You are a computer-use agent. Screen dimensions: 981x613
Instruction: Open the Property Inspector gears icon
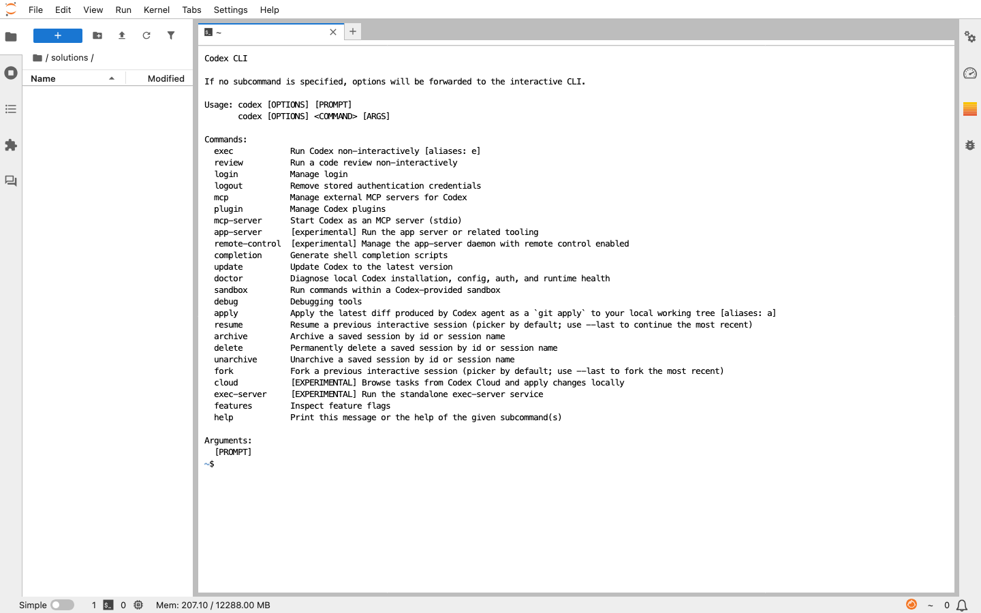click(970, 37)
